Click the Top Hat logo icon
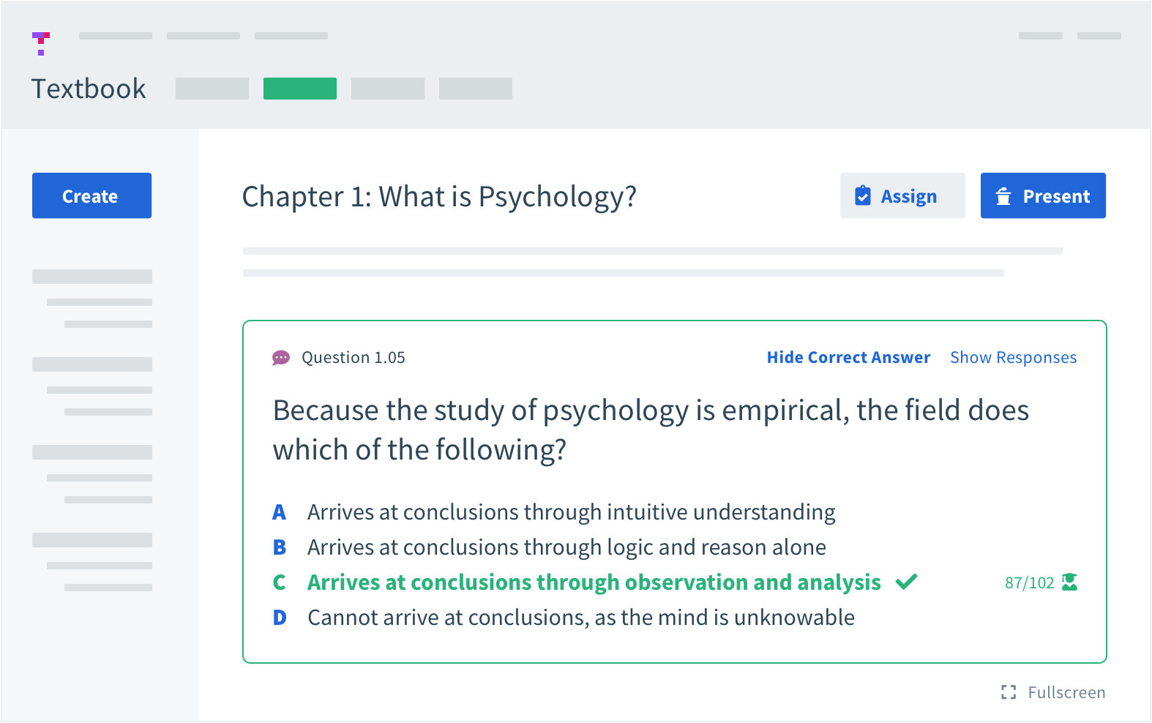 [x=41, y=44]
